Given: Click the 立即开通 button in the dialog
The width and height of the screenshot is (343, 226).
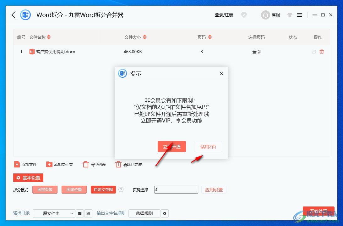Looking at the screenshot, I should point(172,146).
